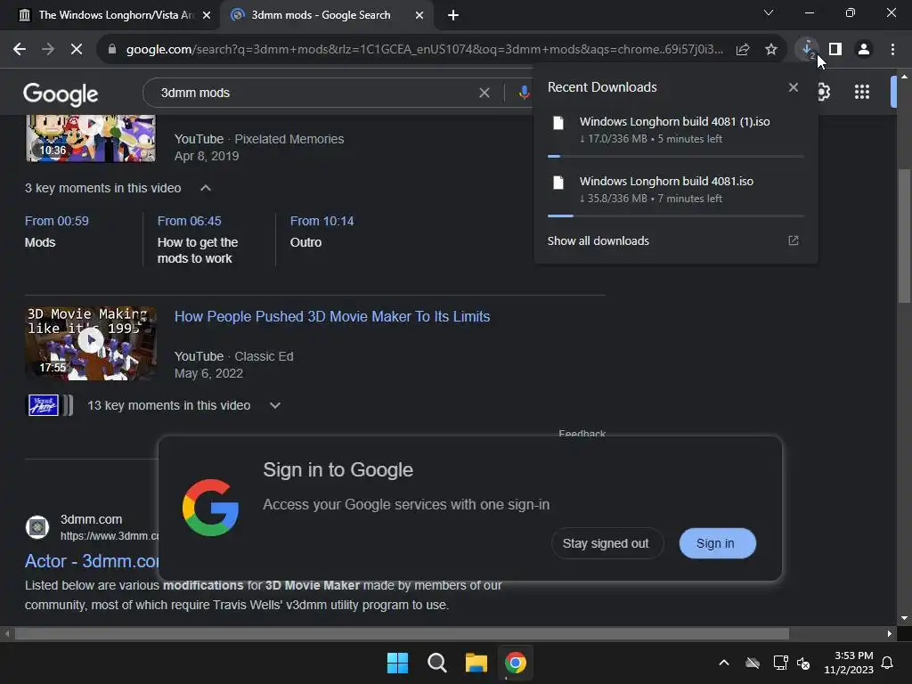Click the Google logo
The height and width of the screenshot is (684, 912).
pos(61,94)
